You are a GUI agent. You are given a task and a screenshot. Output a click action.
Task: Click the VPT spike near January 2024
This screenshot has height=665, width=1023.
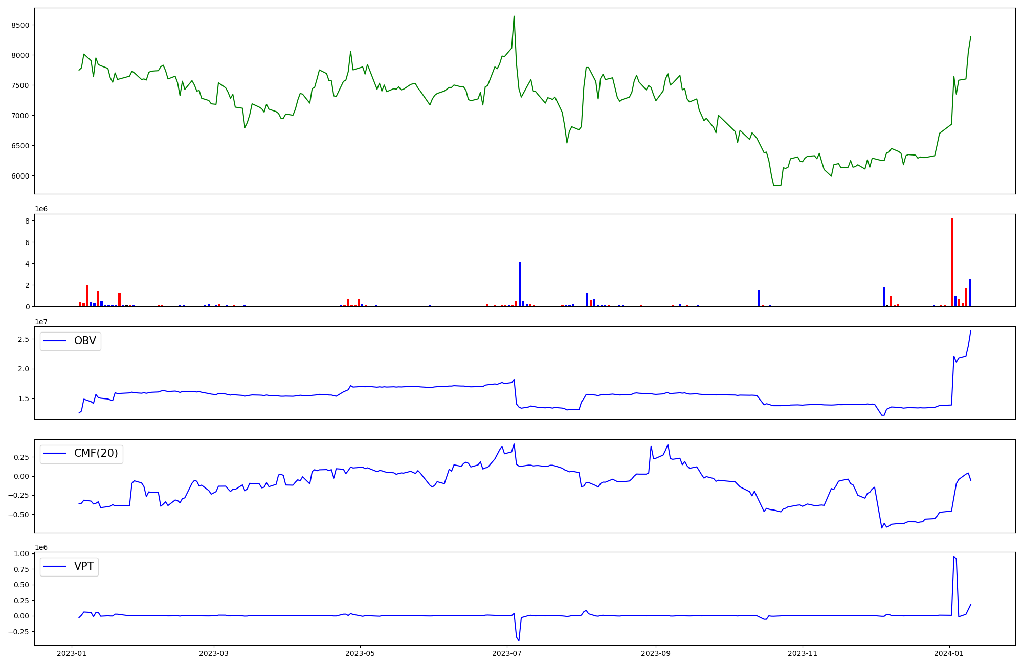pyautogui.click(x=954, y=557)
